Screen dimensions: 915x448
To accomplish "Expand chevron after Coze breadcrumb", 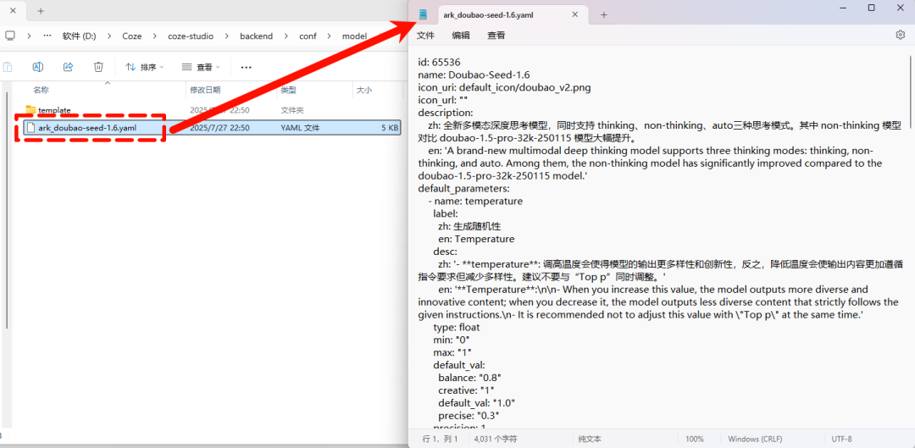I will pos(155,36).
